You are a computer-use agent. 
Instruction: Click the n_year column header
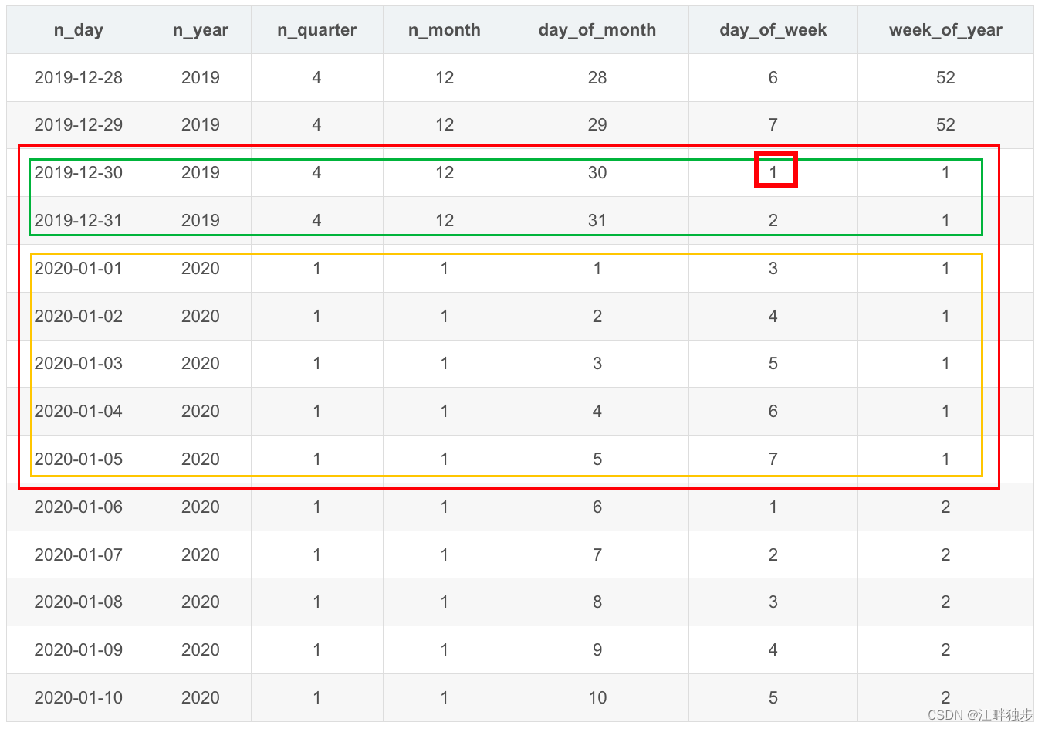[201, 30]
